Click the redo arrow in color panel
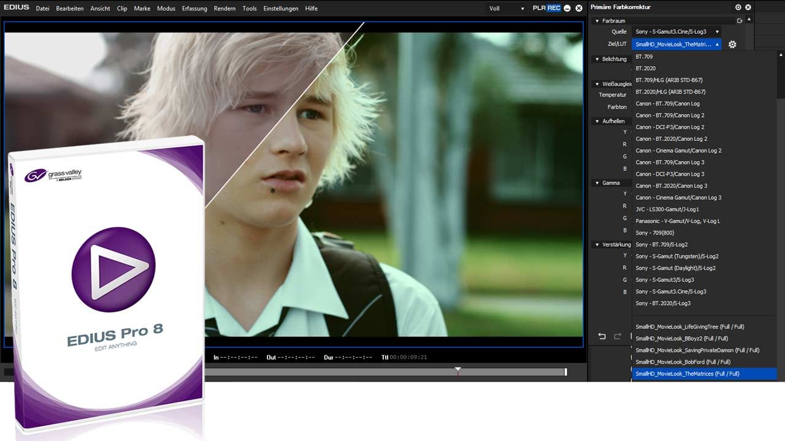 618,336
